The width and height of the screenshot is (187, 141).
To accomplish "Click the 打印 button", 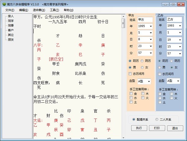I will pos(157,128).
